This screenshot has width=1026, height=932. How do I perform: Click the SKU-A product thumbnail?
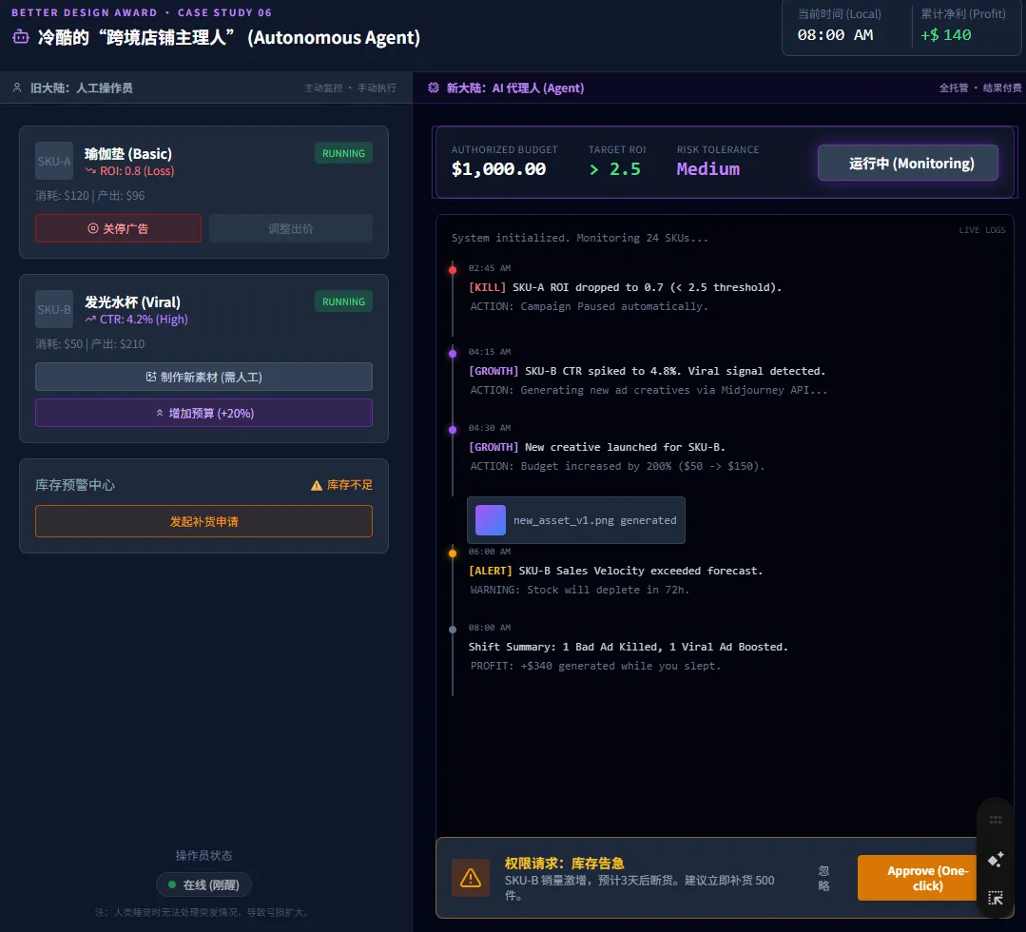tap(54, 161)
